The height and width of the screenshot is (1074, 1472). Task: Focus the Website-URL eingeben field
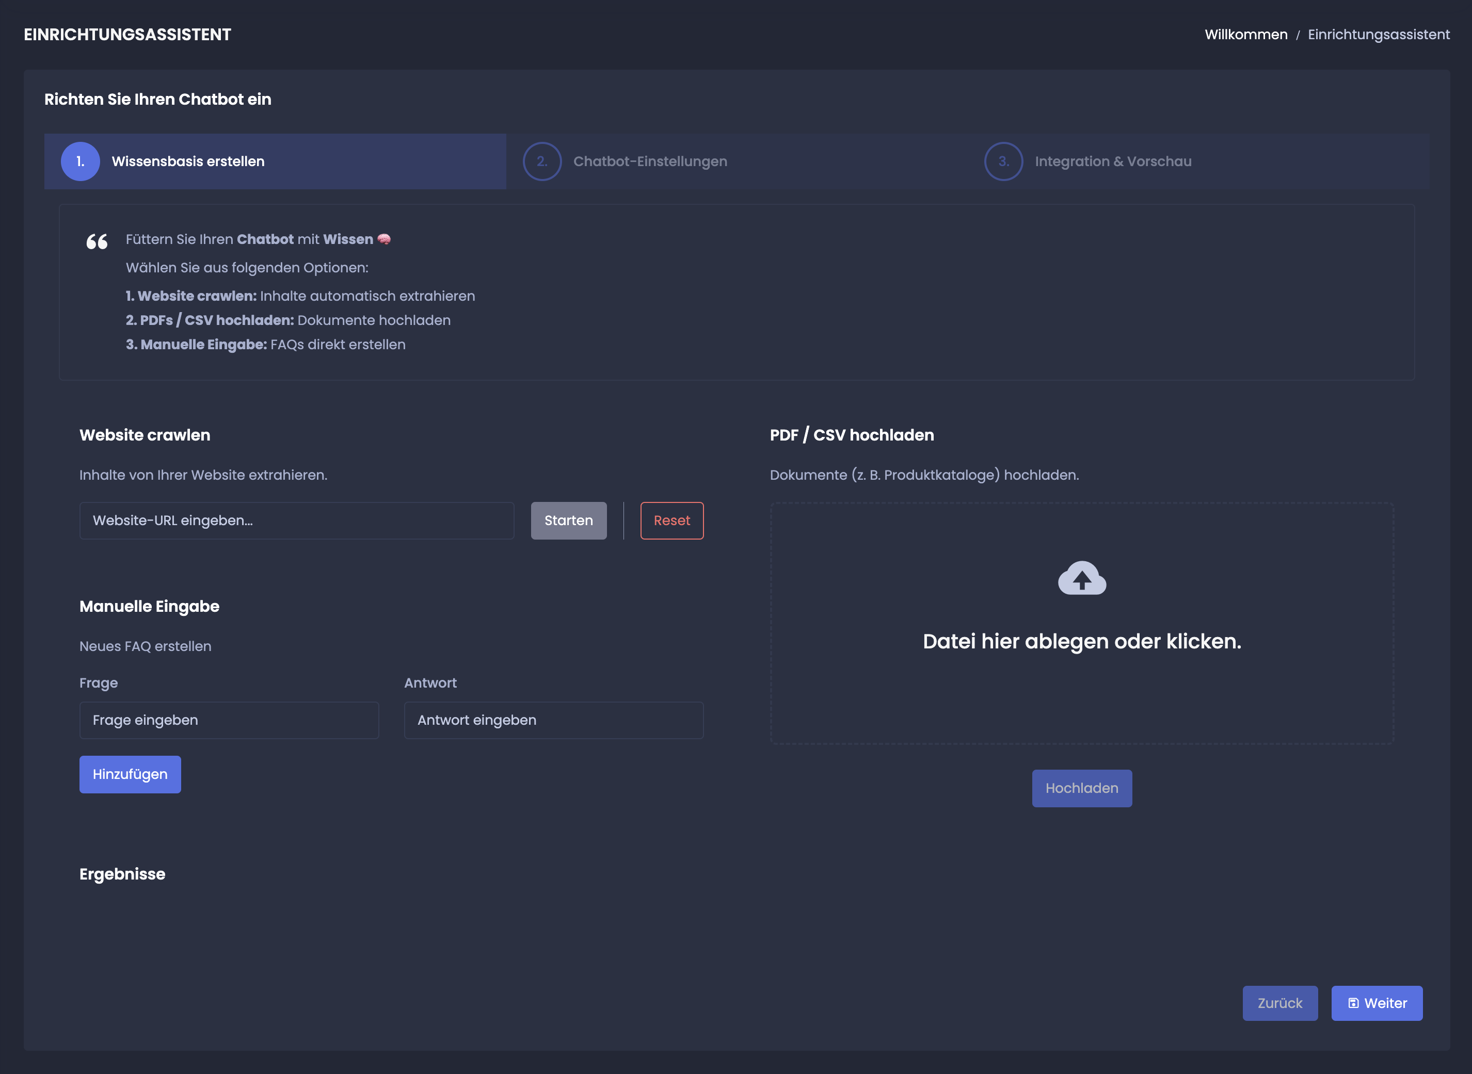tap(297, 520)
